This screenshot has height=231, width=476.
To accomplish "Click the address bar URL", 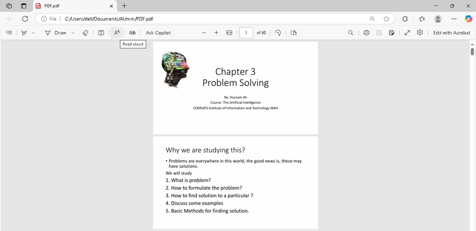I will click(109, 19).
